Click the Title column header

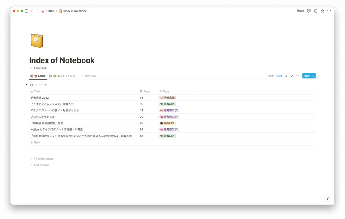[x=35, y=91]
